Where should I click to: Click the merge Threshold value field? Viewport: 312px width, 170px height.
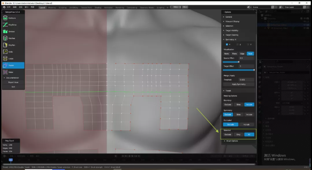(246, 80)
